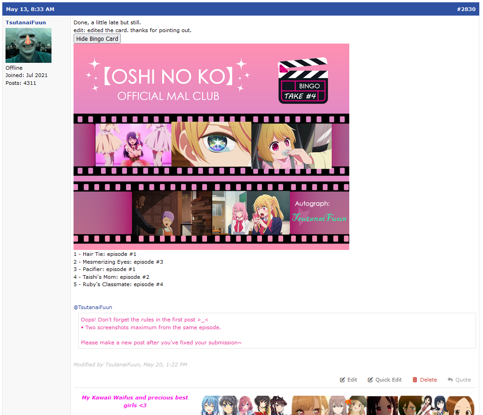Click the green TsutanaiFuun autograph signature
Viewport: 483px width, 415px height.
(x=319, y=218)
